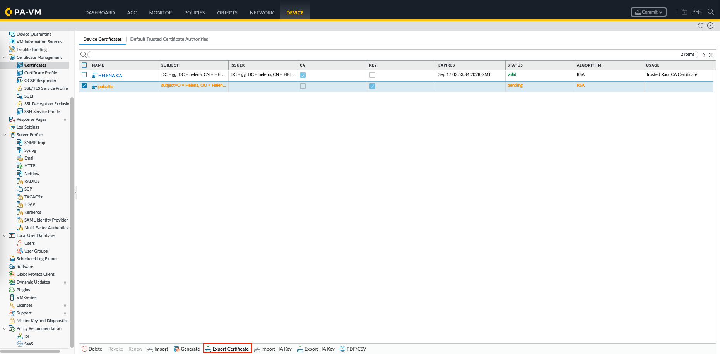720x354 pixels.
Task: Open the HELENA-CA certificate link
Action: (110, 76)
